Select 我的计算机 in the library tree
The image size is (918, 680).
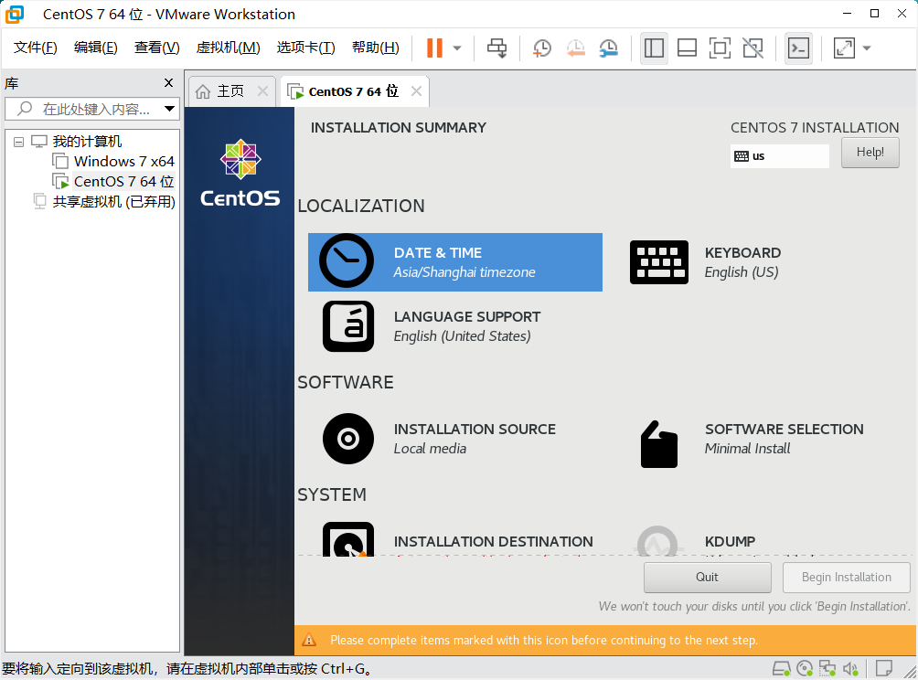point(87,142)
